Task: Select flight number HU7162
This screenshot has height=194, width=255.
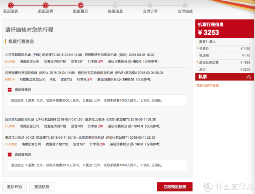Action: (11, 144)
